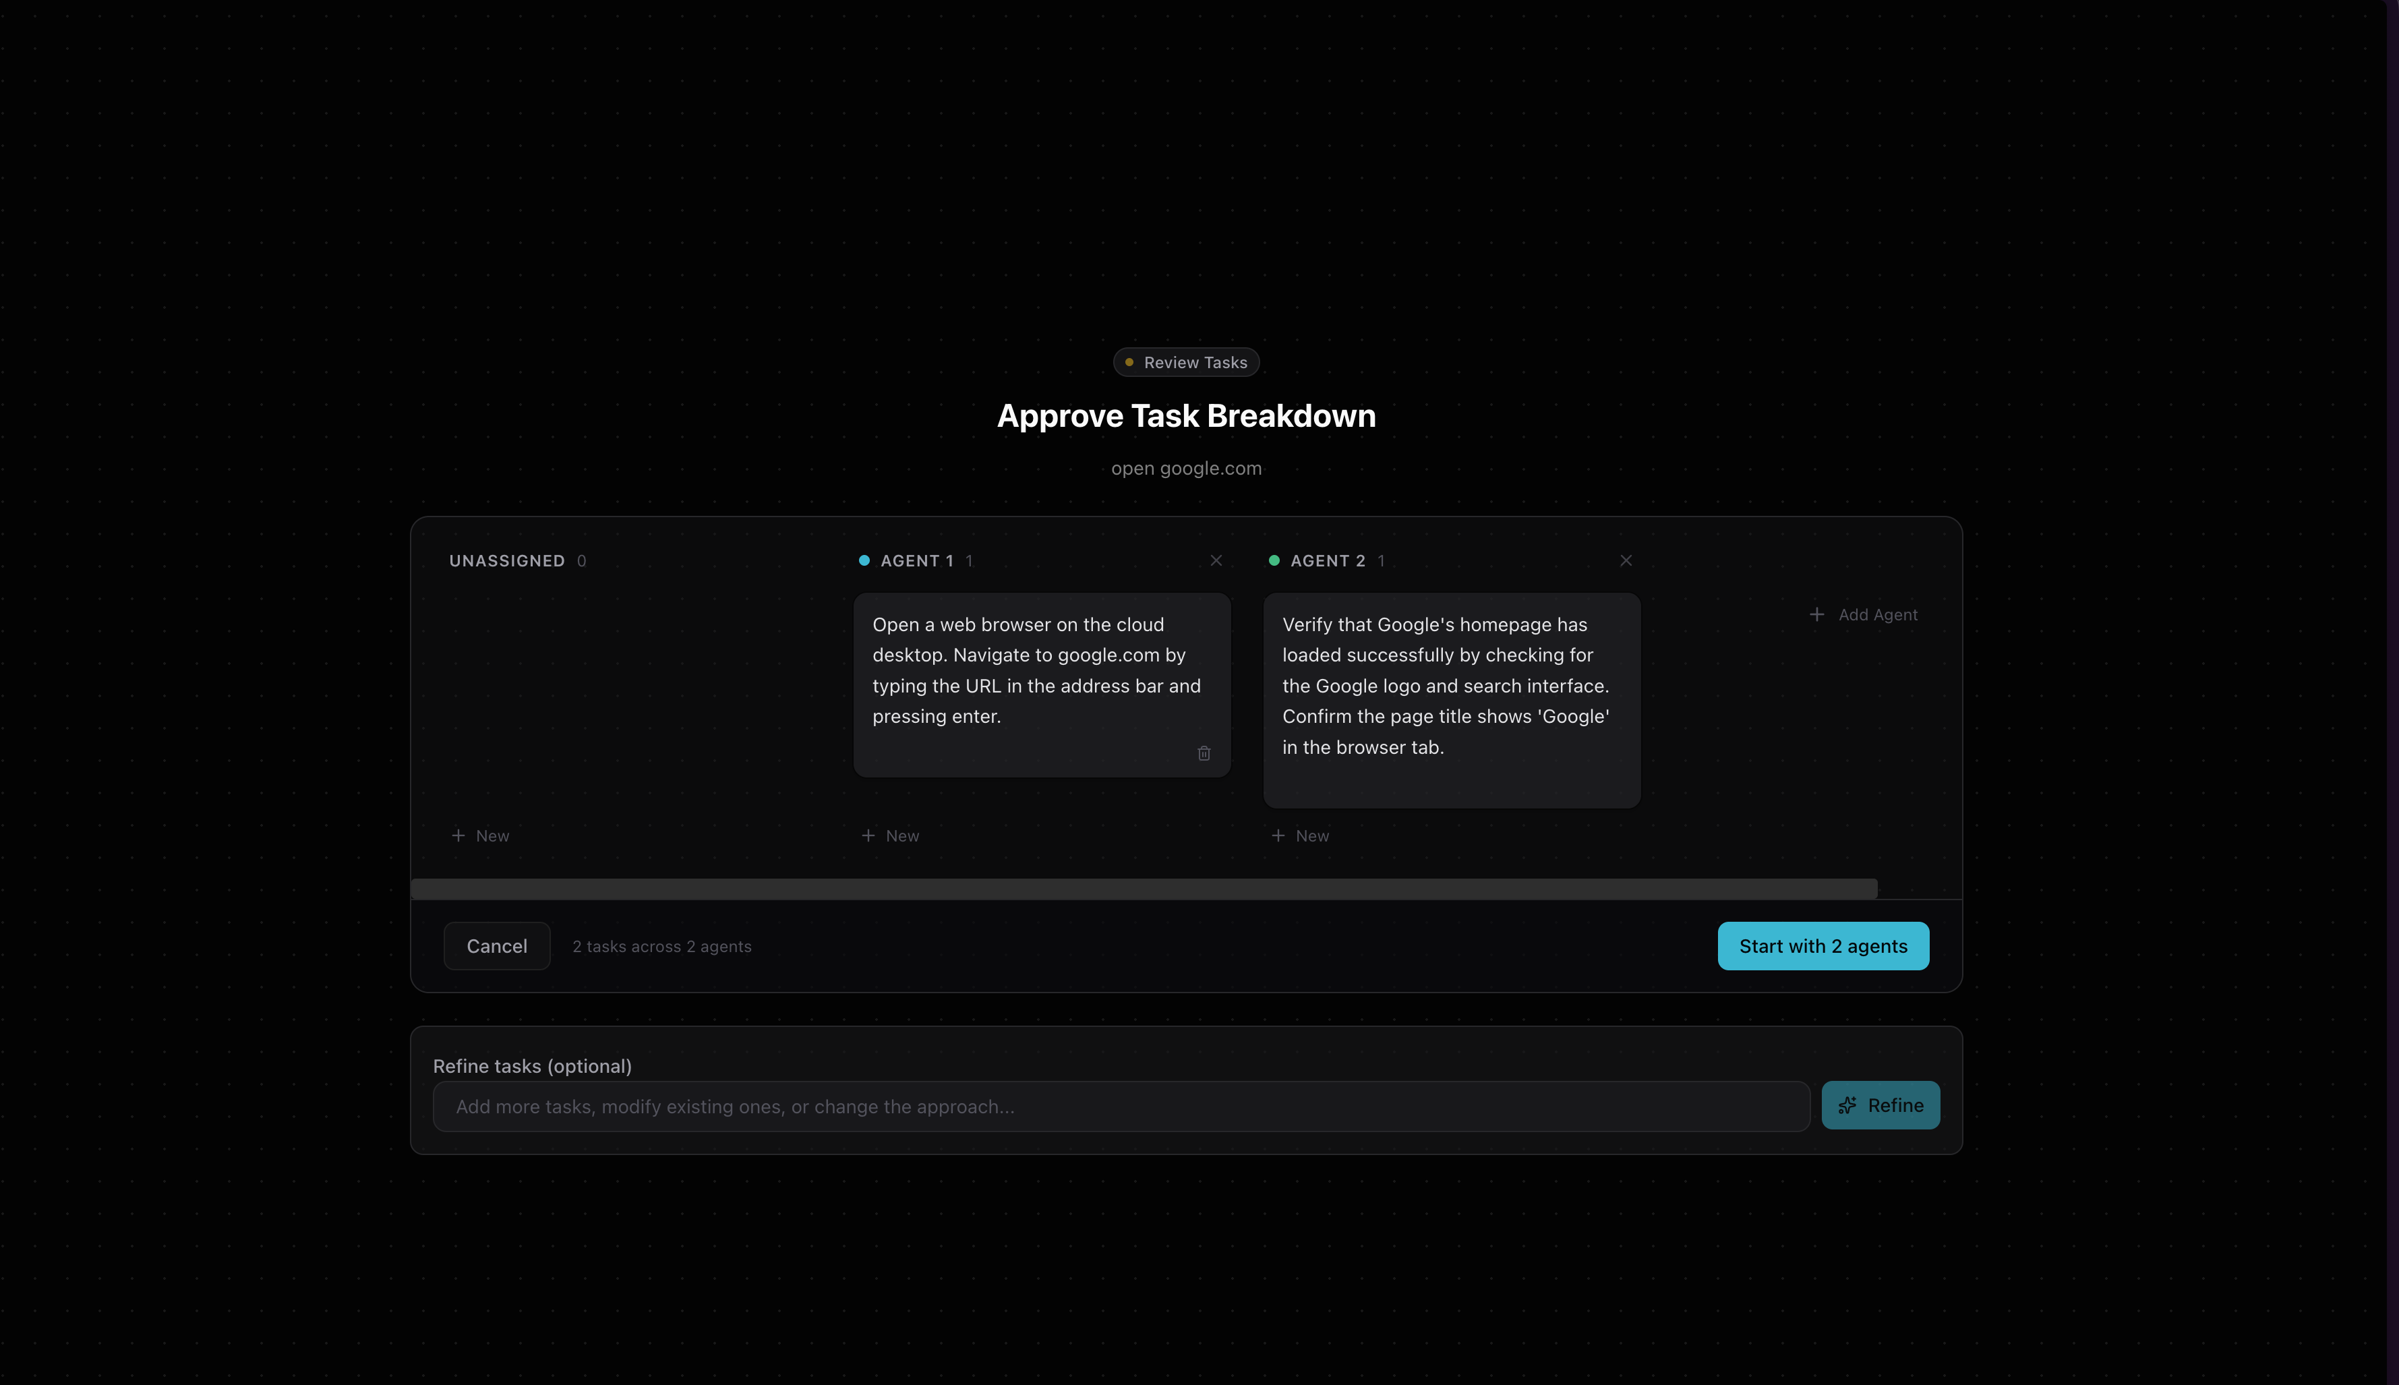Click the AGENT 1 column header
Image resolution: width=2399 pixels, height=1385 pixels.
(x=916, y=560)
